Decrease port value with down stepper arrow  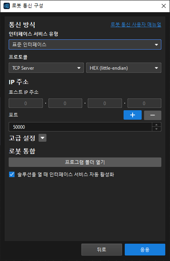coord(156,129)
